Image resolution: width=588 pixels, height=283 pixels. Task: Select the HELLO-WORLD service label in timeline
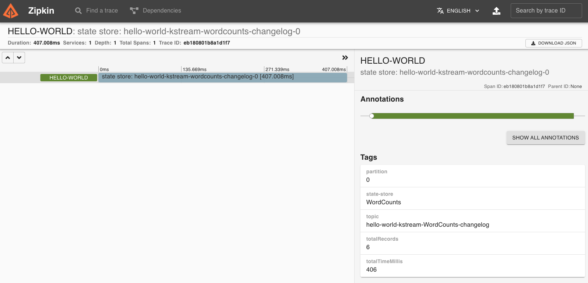(68, 78)
